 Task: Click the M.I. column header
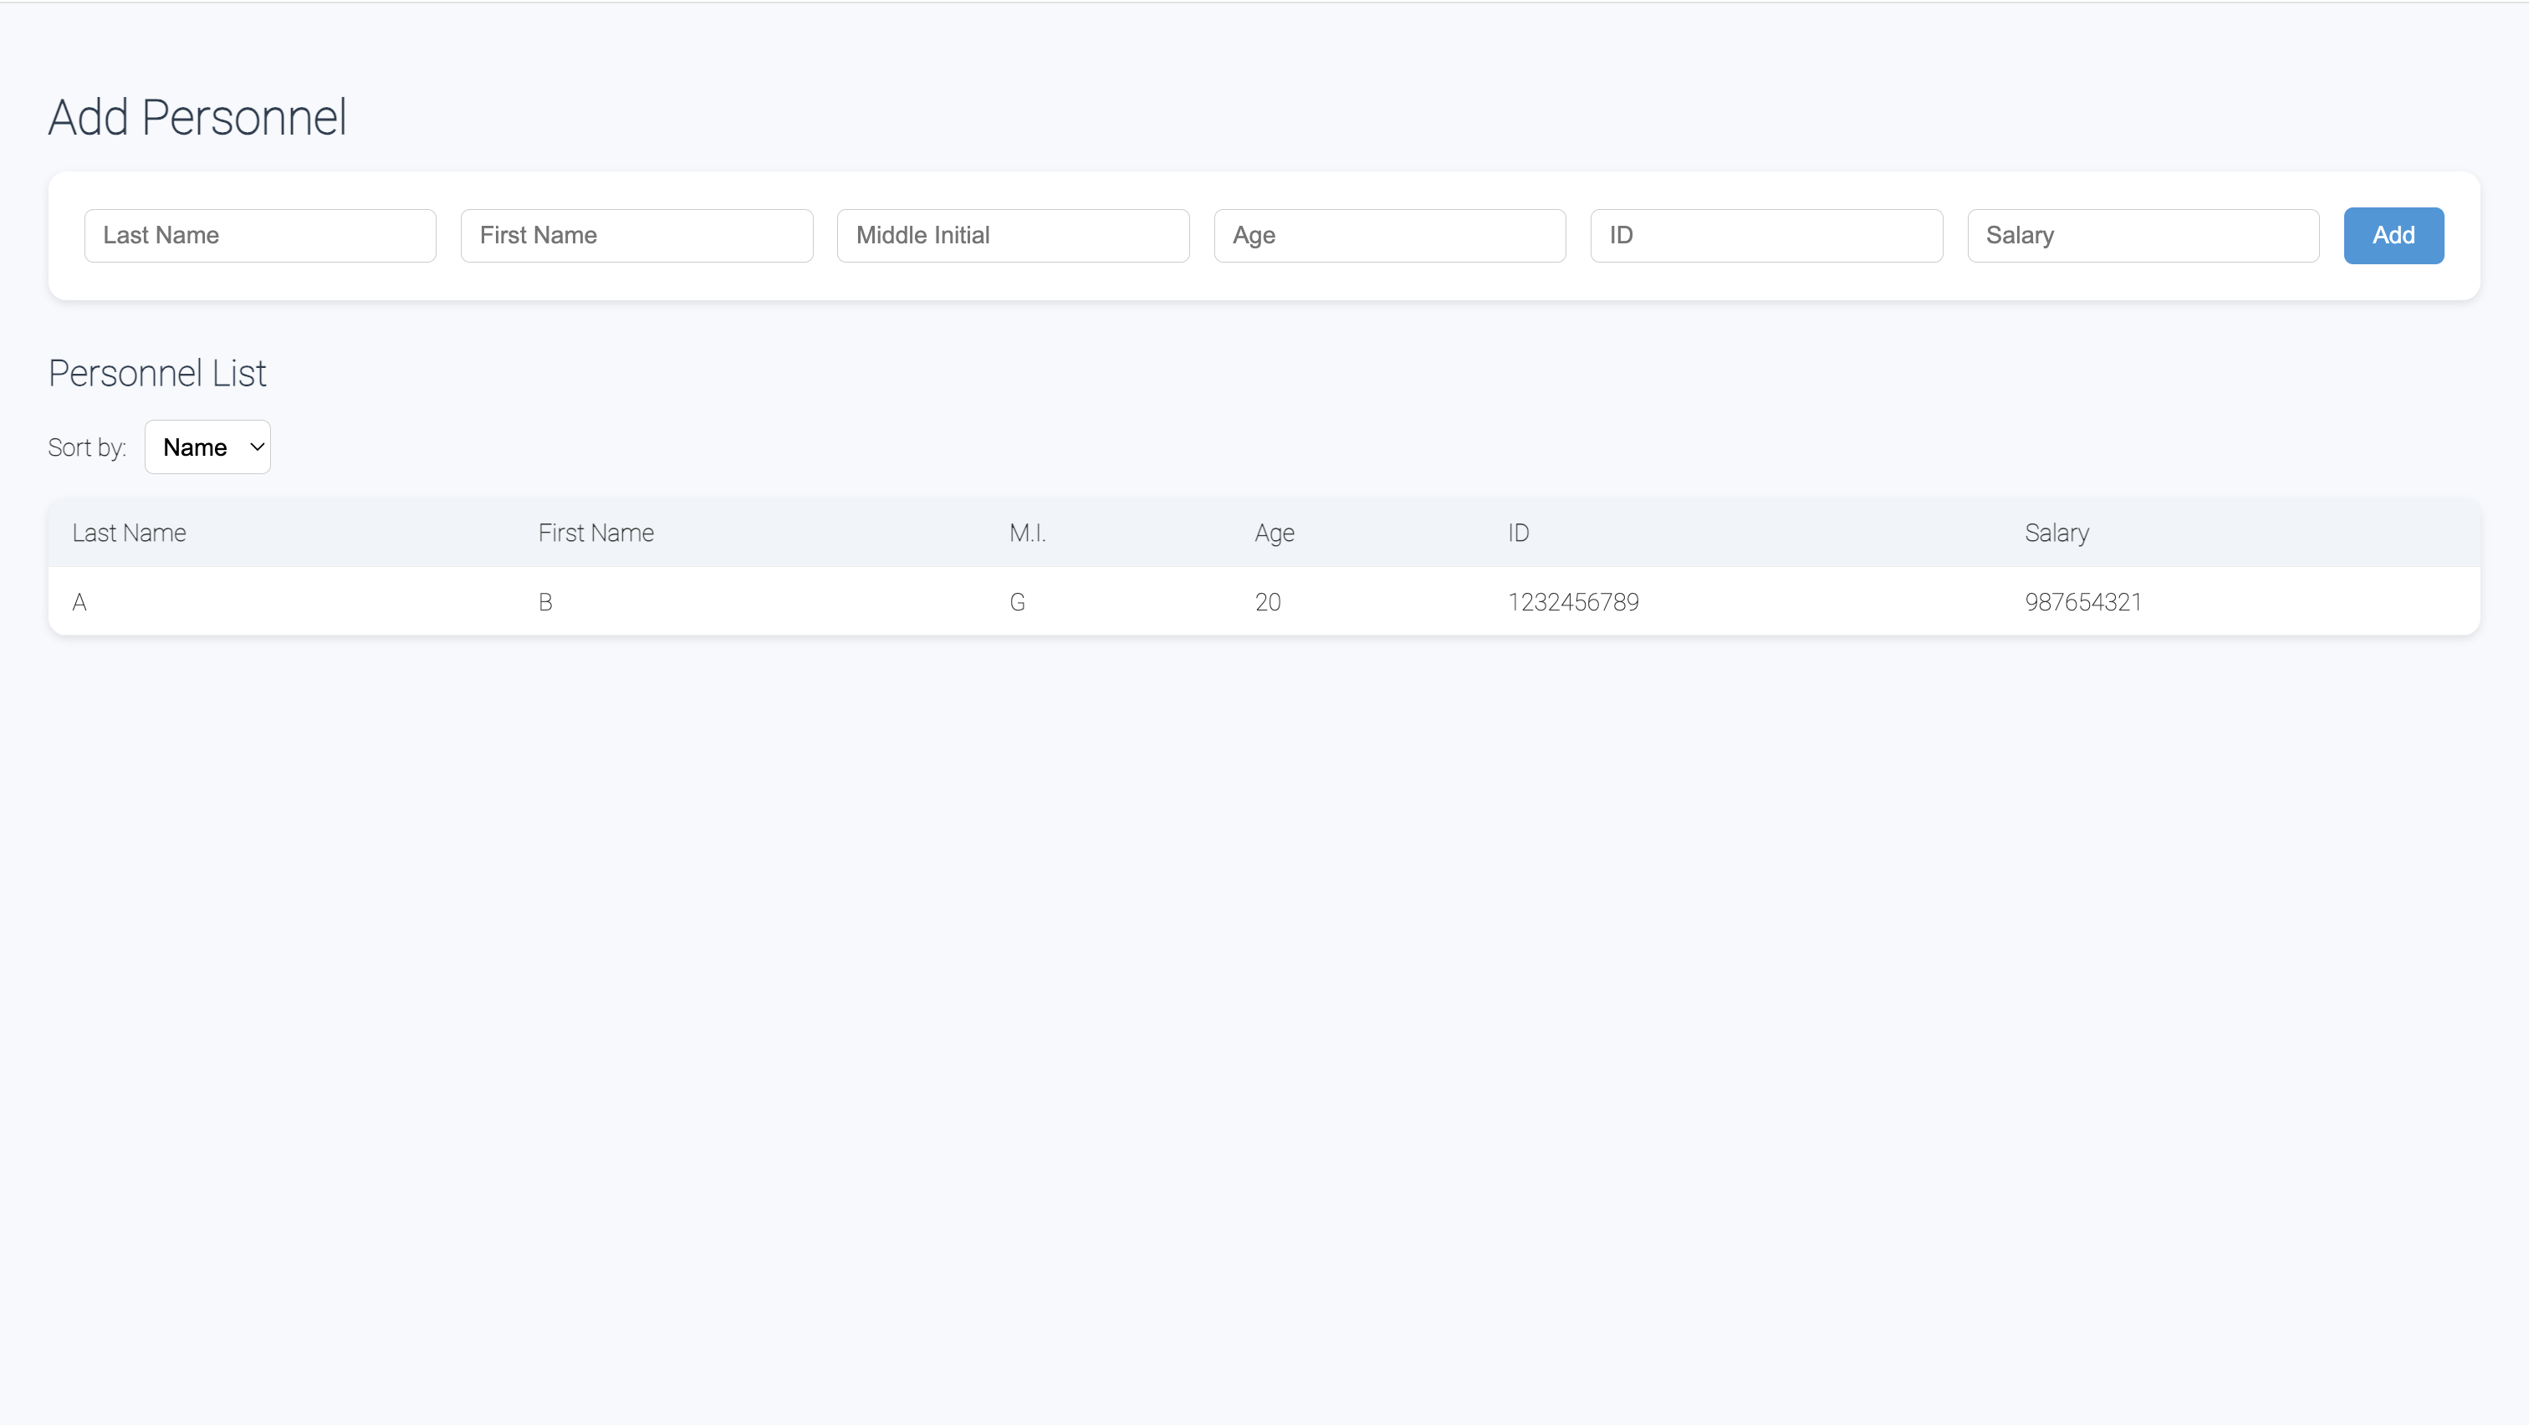point(1027,533)
